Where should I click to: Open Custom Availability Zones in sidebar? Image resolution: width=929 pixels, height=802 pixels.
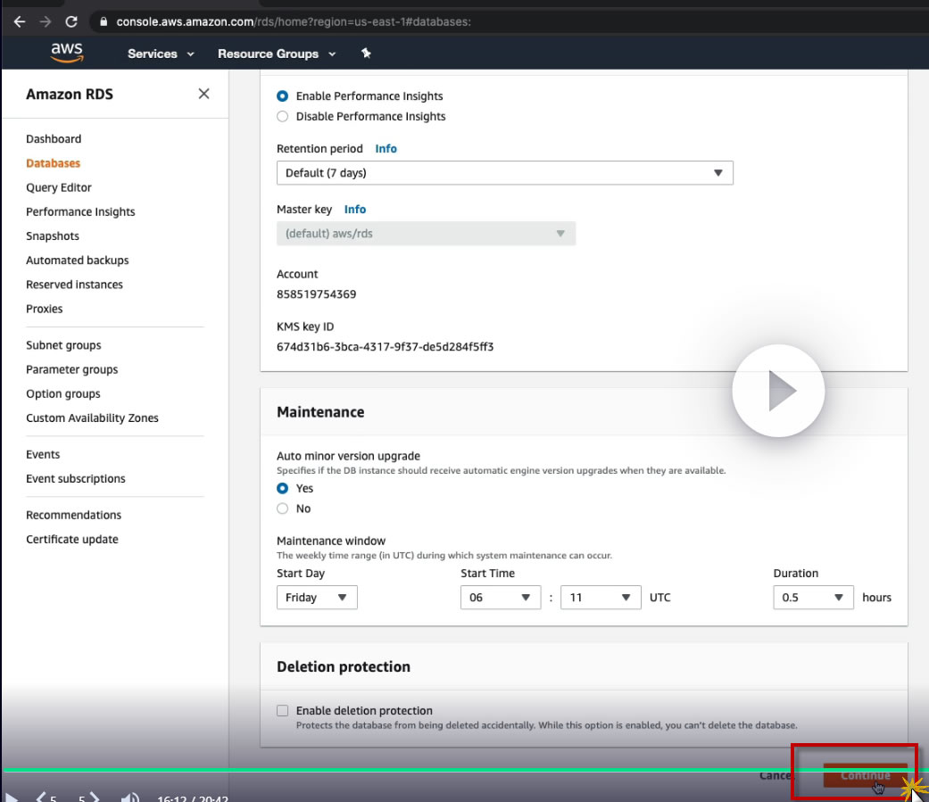coord(92,418)
